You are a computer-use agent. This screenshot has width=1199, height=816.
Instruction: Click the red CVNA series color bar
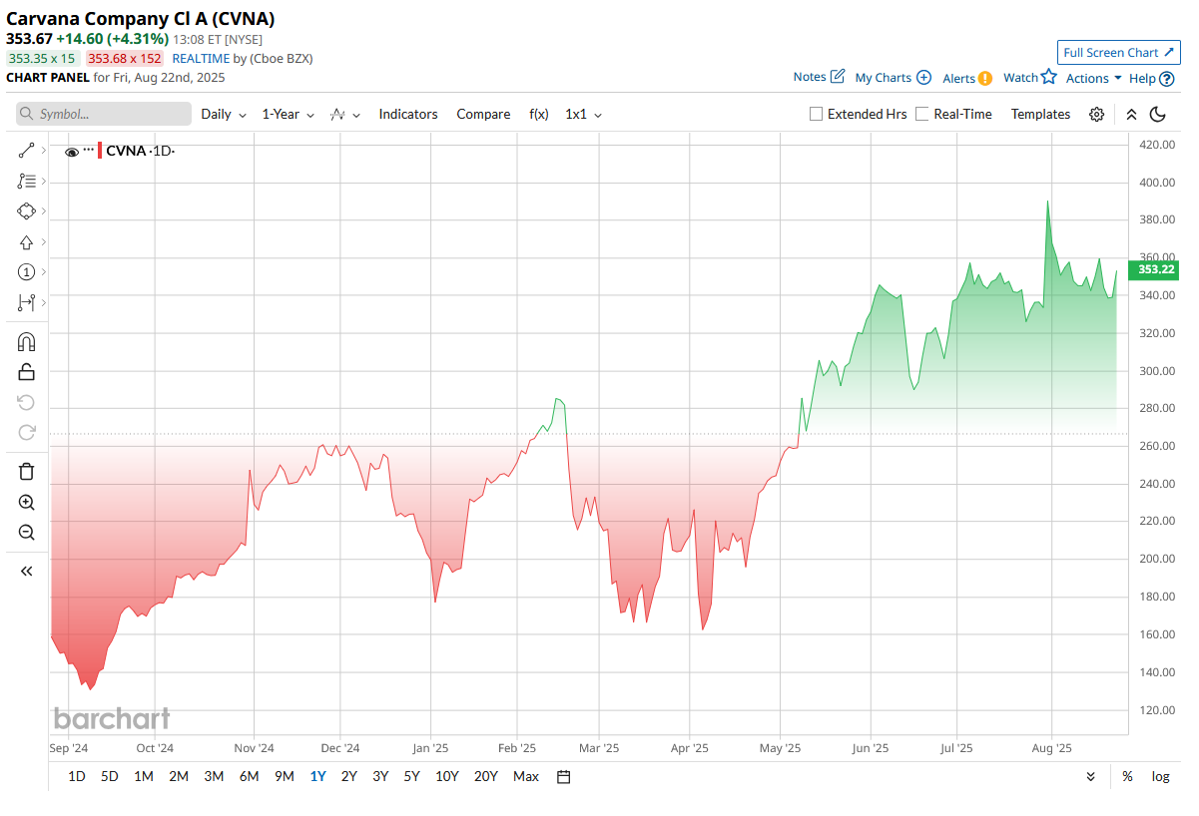(x=100, y=151)
